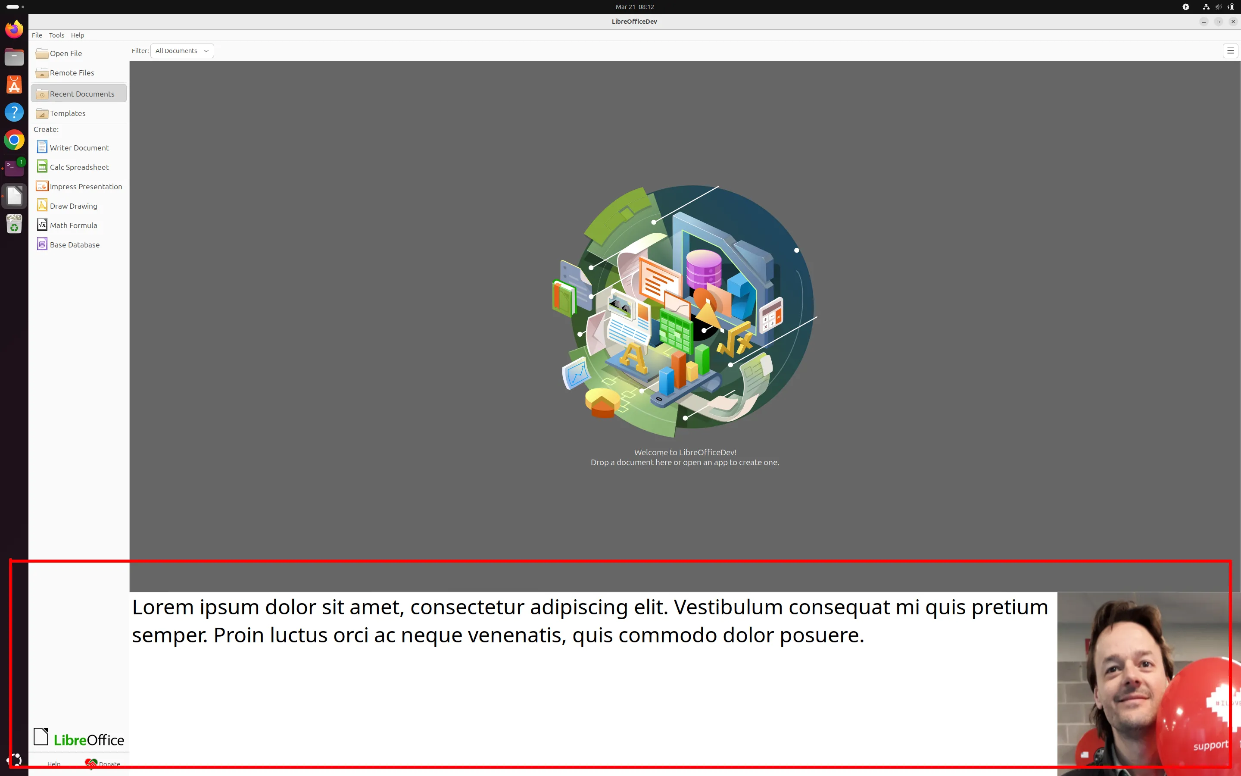Click the LibreOffice logo
Screen dimensions: 1241x776
click(79, 738)
